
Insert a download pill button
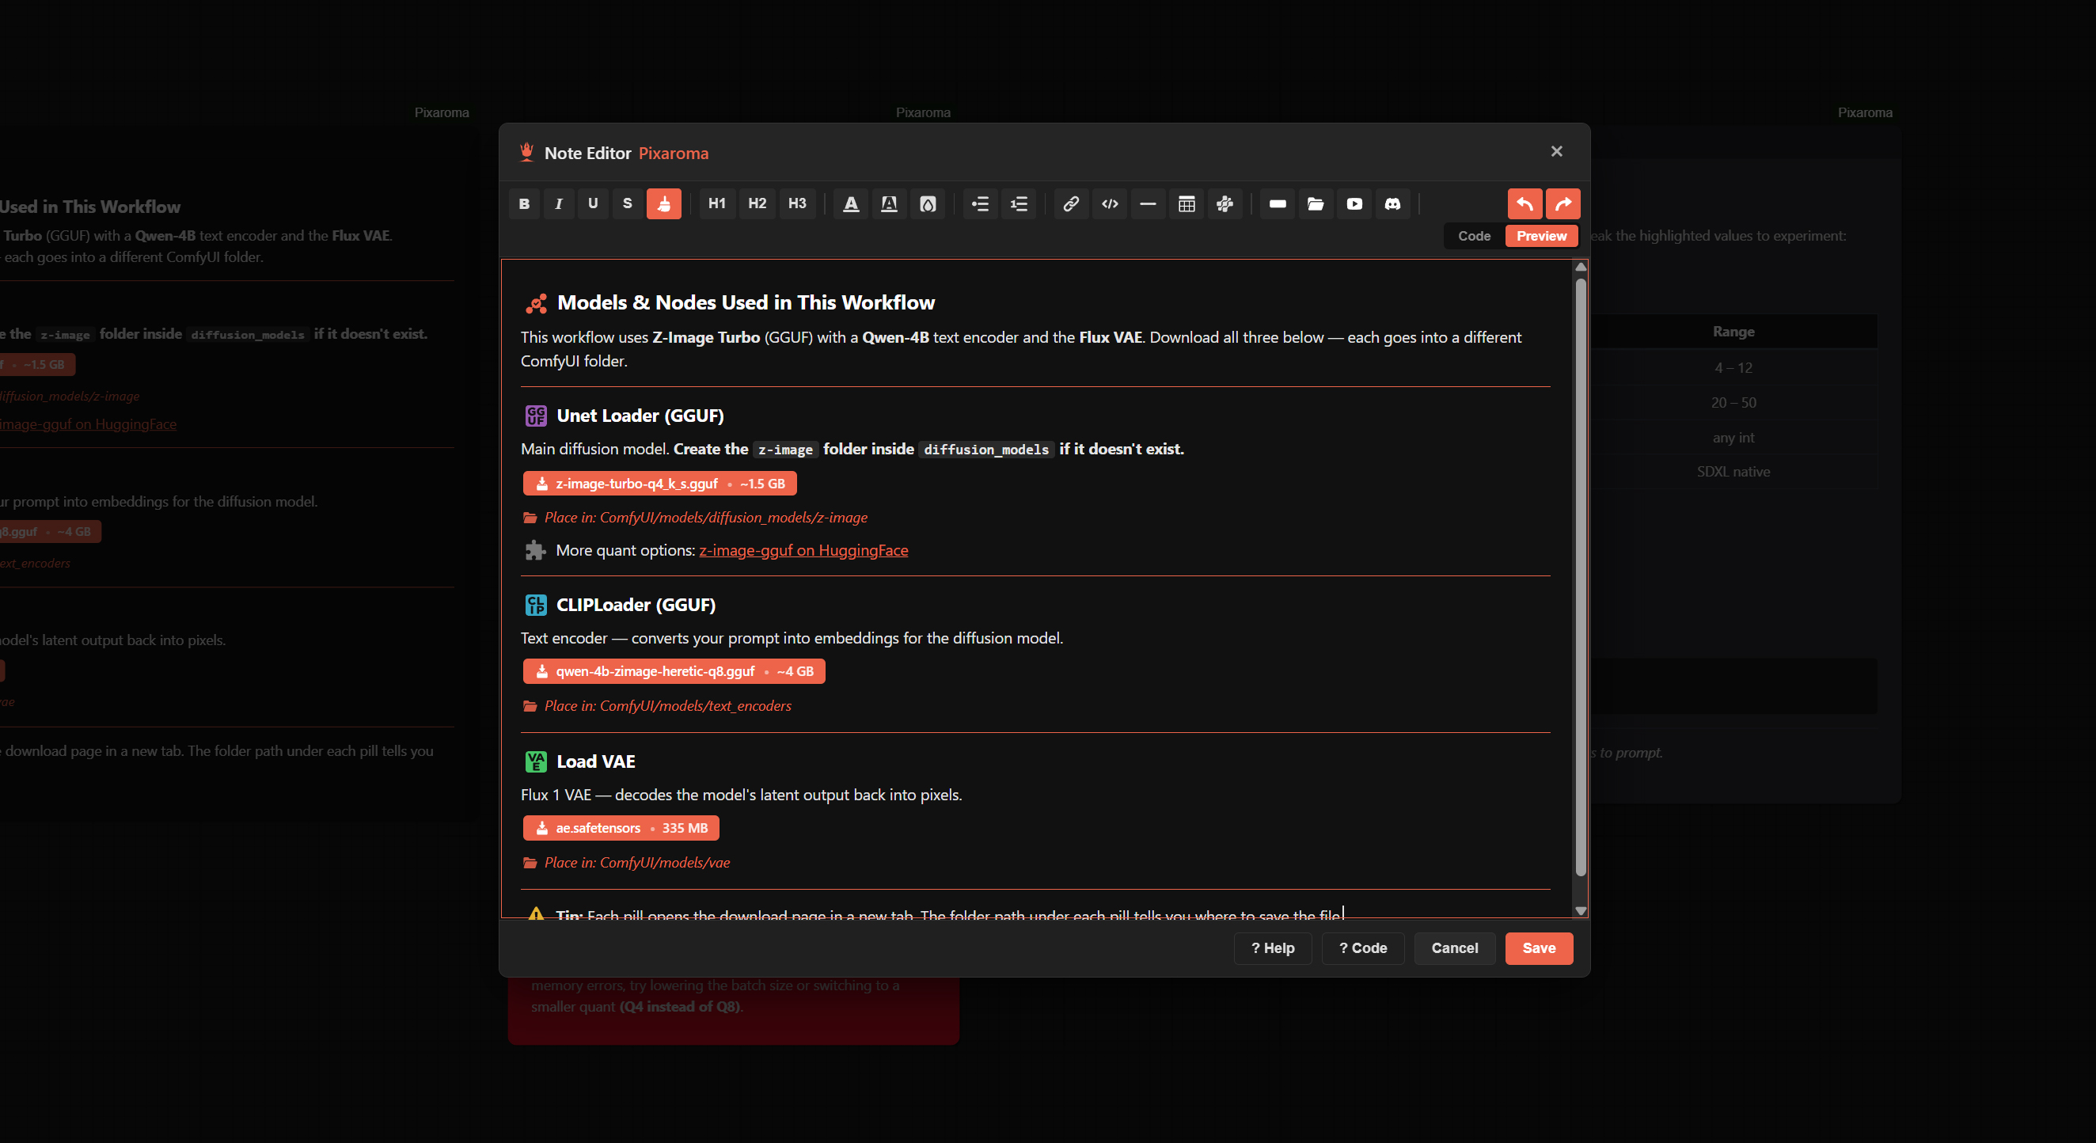click(1278, 203)
